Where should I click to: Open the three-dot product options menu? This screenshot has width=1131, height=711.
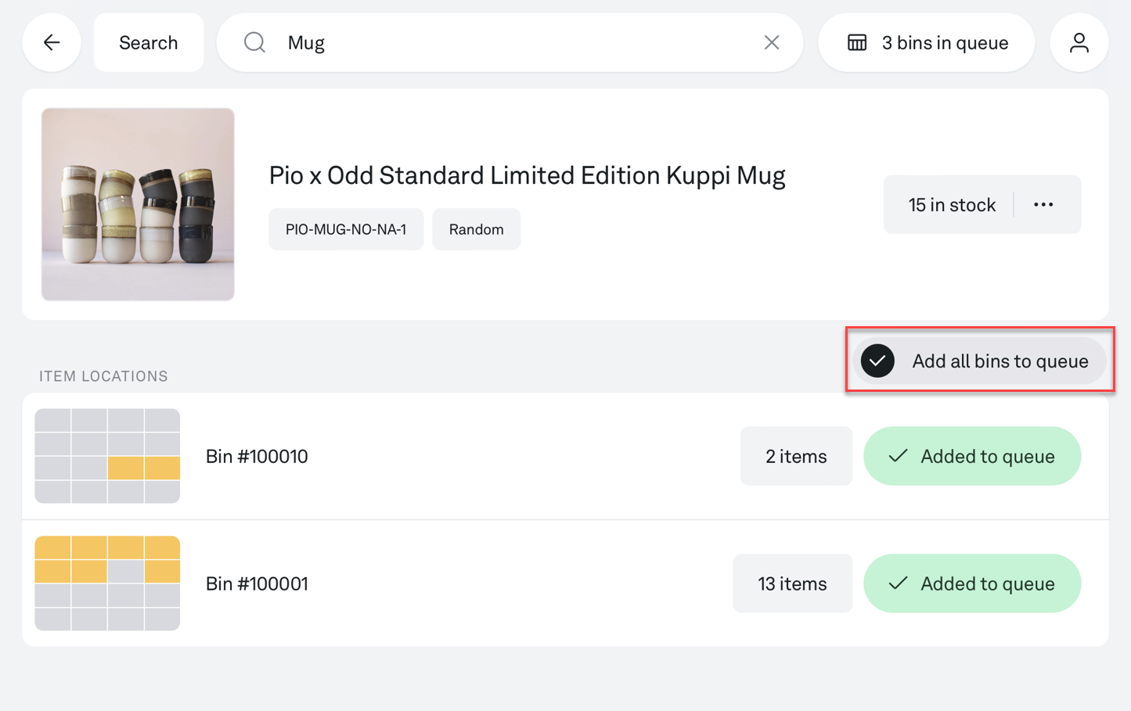tap(1043, 205)
